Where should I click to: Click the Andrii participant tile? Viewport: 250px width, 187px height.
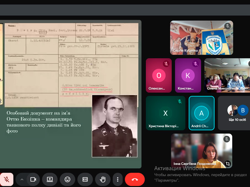coord(202,113)
